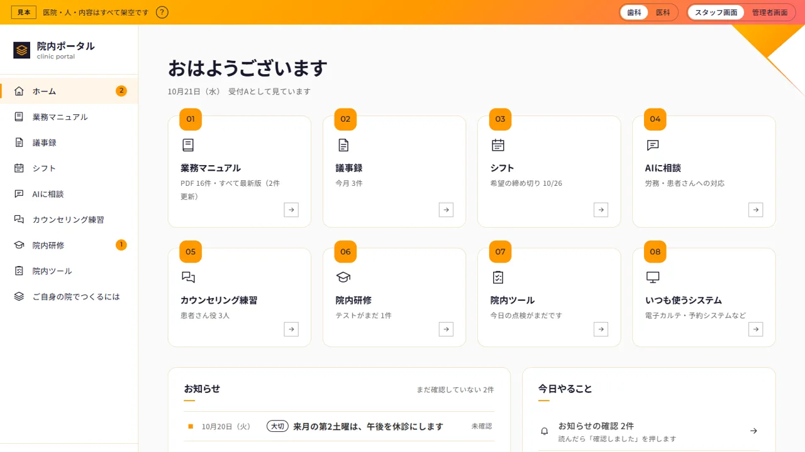Click the question mark help icon
The image size is (805, 452).
(x=162, y=12)
